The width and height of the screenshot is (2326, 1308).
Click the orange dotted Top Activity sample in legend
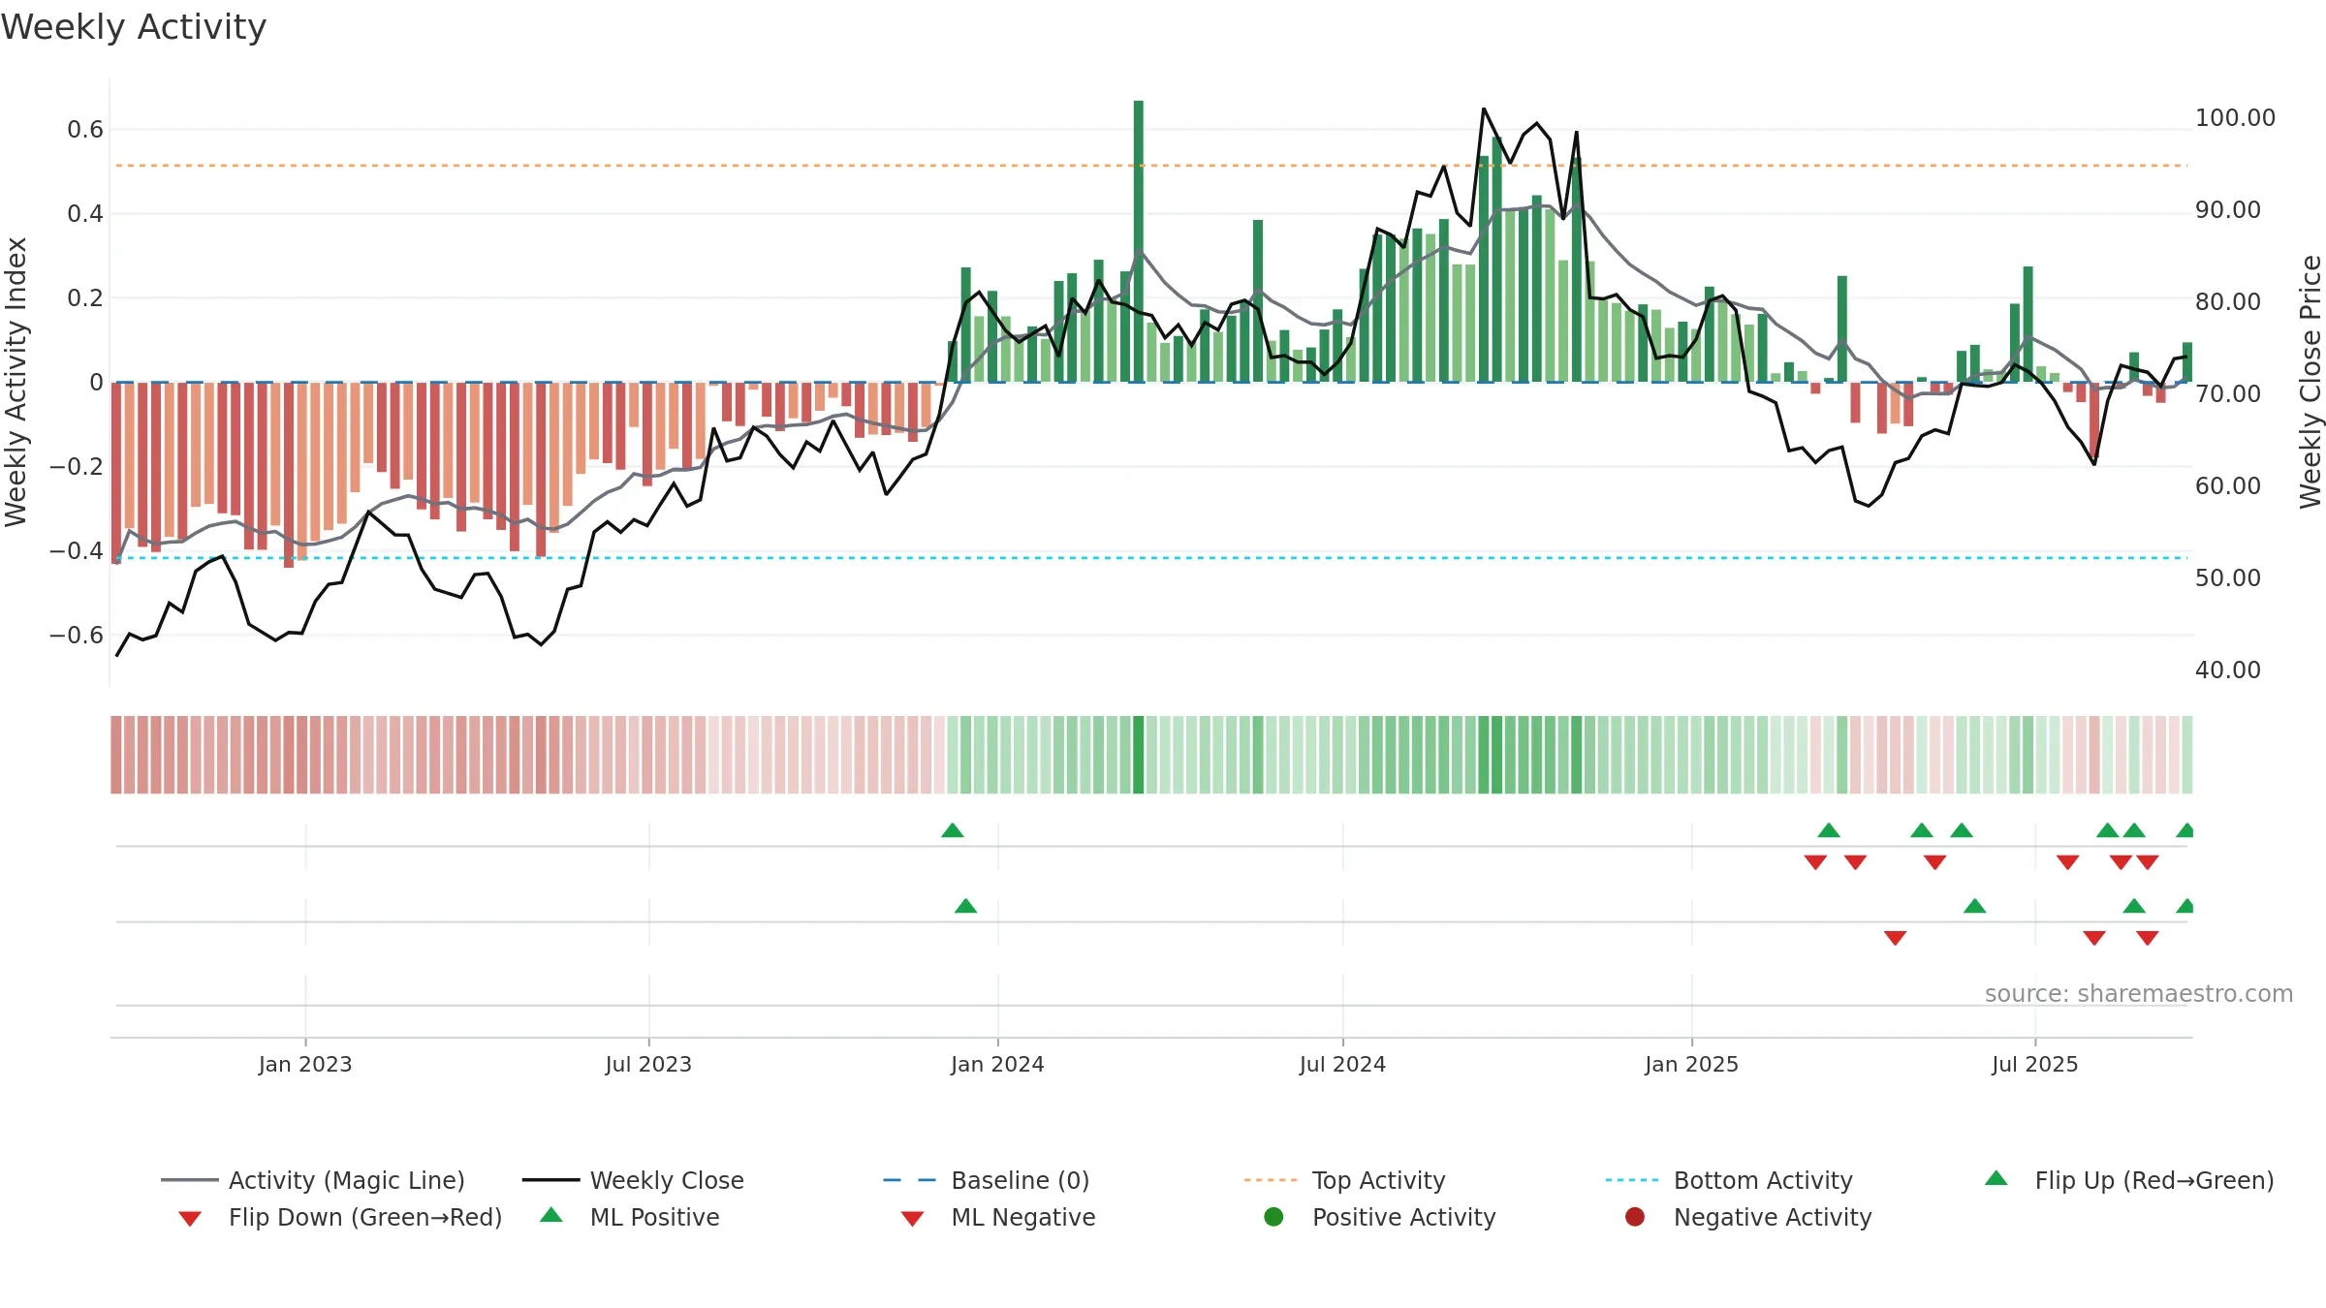pyautogui.click(x=1272, y=1180)
